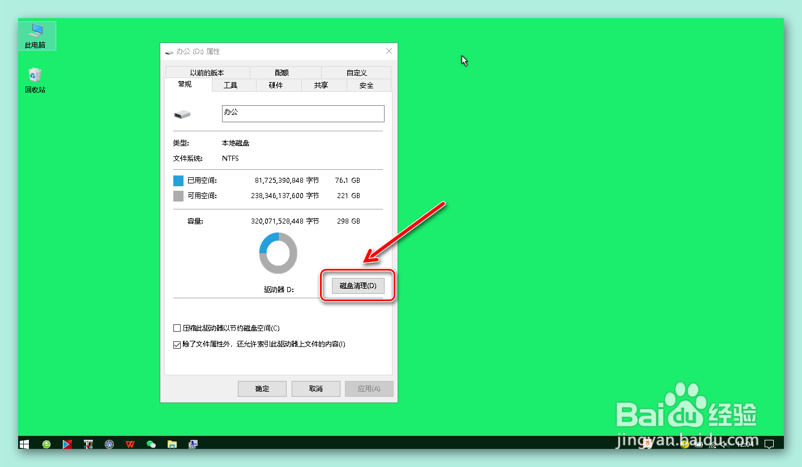Select the Recycle Bin desktop icon
Screen dimensions: 802x467
tap(35, 80)
